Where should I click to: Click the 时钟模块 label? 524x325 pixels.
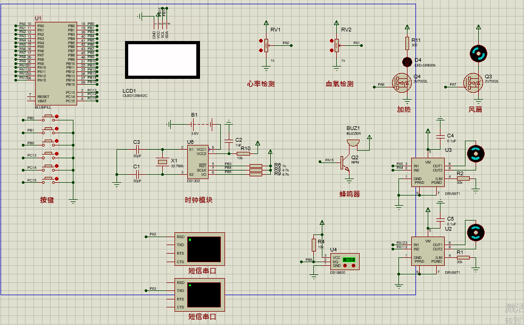pos(198,200)
